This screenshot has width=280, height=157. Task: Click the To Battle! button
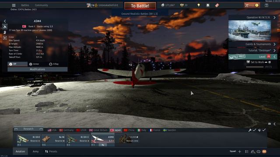click(x=140, y=6)
